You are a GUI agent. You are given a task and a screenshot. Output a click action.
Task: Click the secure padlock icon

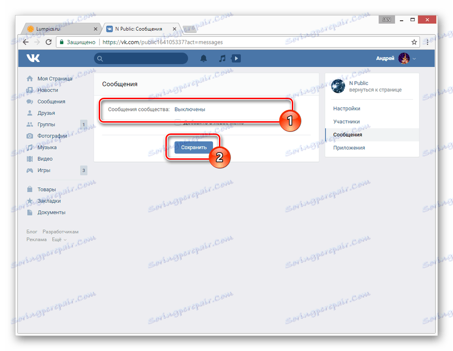pos(62,42)
